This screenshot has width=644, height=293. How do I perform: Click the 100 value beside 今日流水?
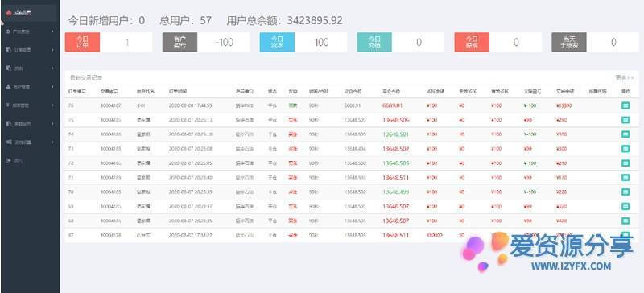[x=321, y=42]
